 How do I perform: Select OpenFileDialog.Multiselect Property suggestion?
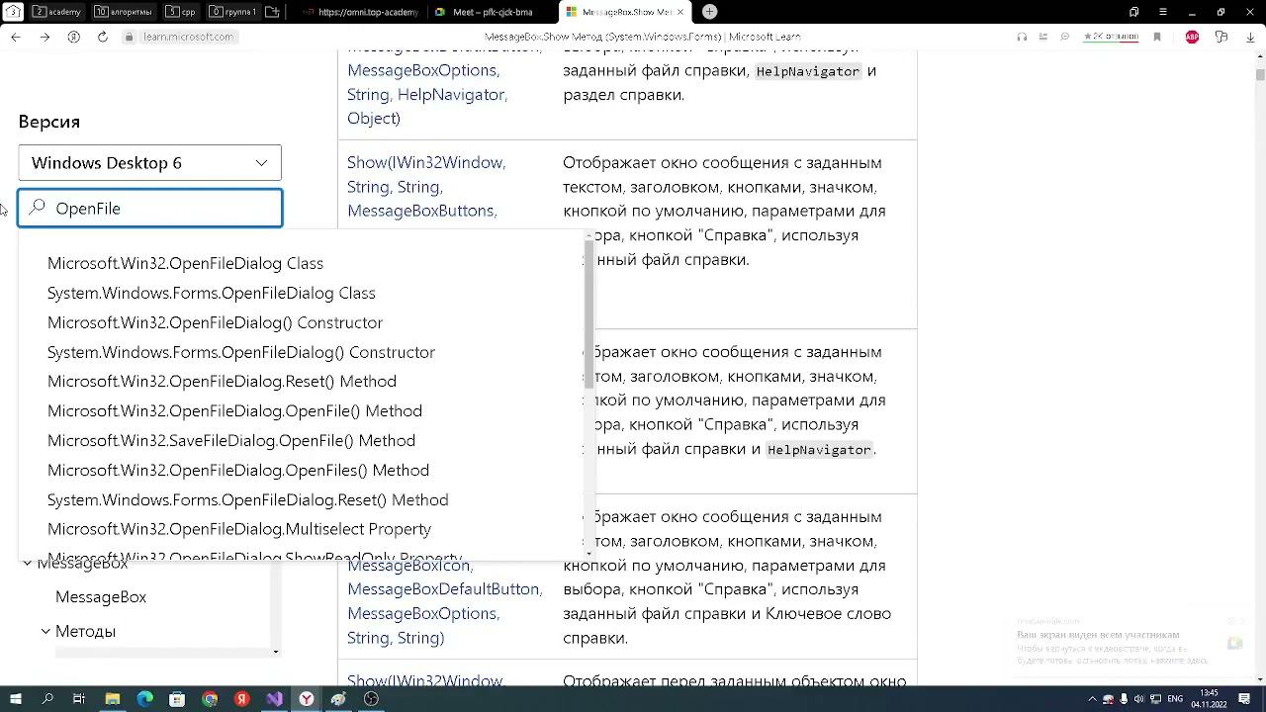239,529
